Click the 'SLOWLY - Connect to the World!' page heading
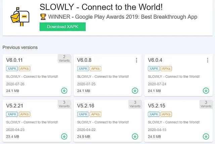215x144 pixels. 101,7
